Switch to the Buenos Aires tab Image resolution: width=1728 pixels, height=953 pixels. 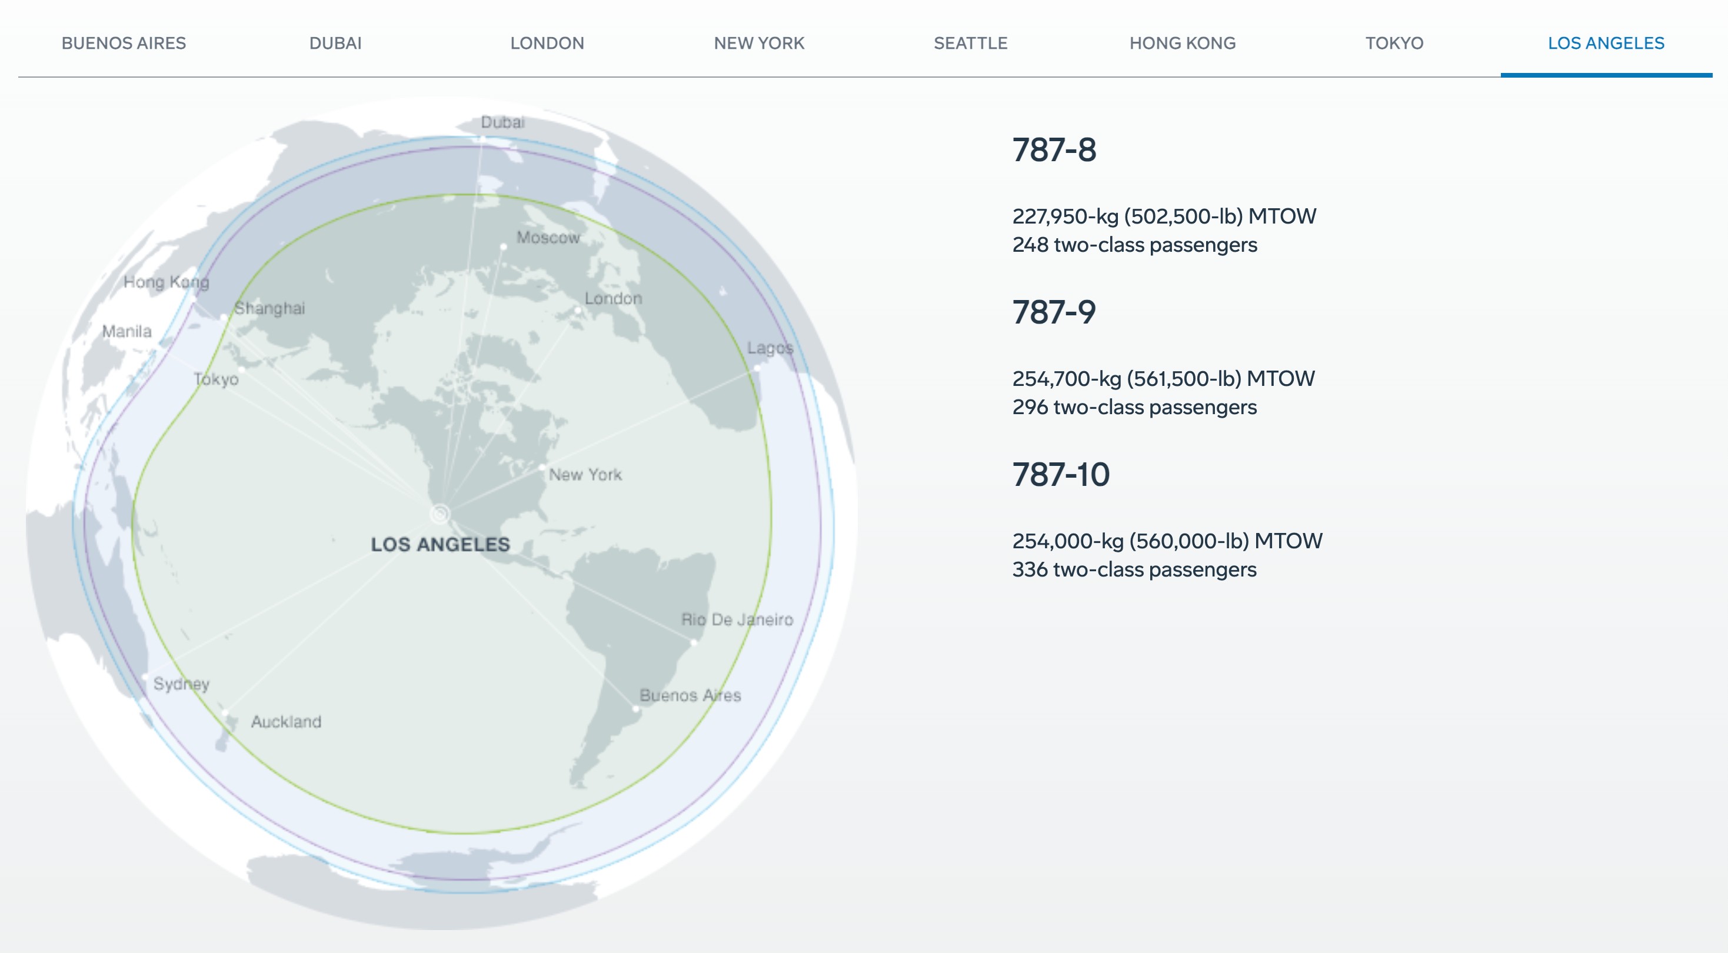pos(124,44)
